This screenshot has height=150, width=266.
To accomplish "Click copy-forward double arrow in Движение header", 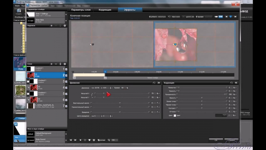I will [x=159, y=83].
